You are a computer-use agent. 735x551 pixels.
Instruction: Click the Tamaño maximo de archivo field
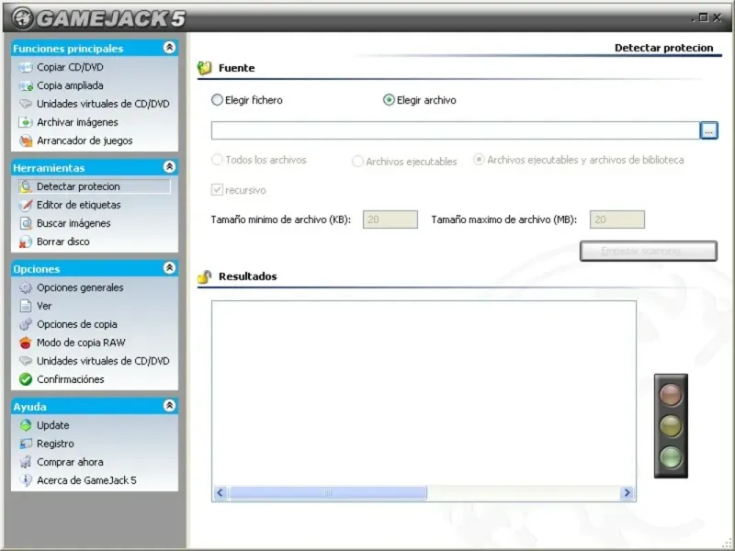click(616, 219)
